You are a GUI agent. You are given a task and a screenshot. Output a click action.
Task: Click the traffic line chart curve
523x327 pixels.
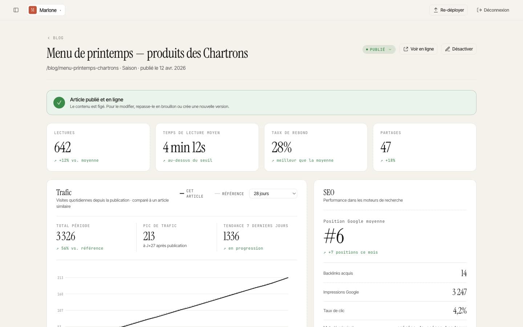click(204, 302)
